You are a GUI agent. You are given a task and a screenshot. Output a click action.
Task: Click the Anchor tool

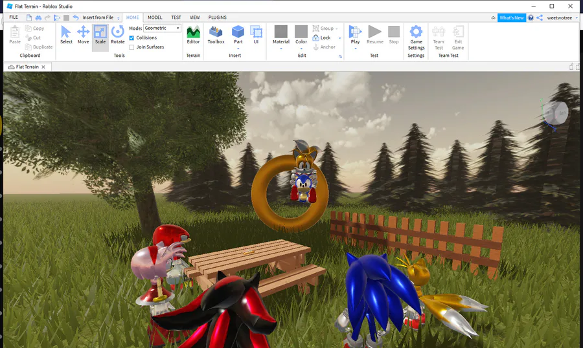(x=324, y=47)
